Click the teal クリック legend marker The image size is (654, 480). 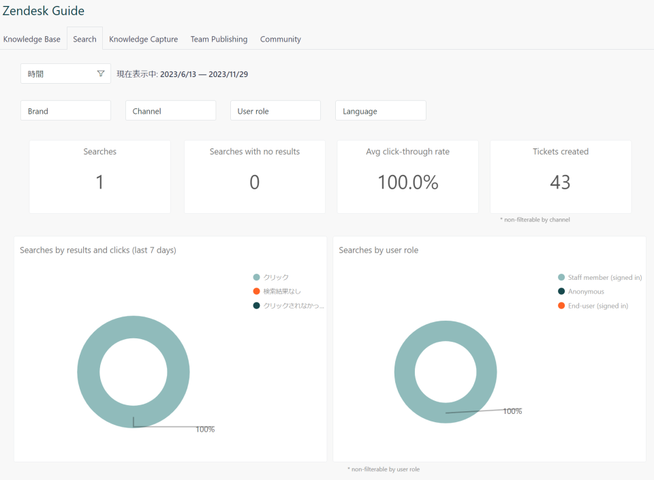click(x=255, y=277)
